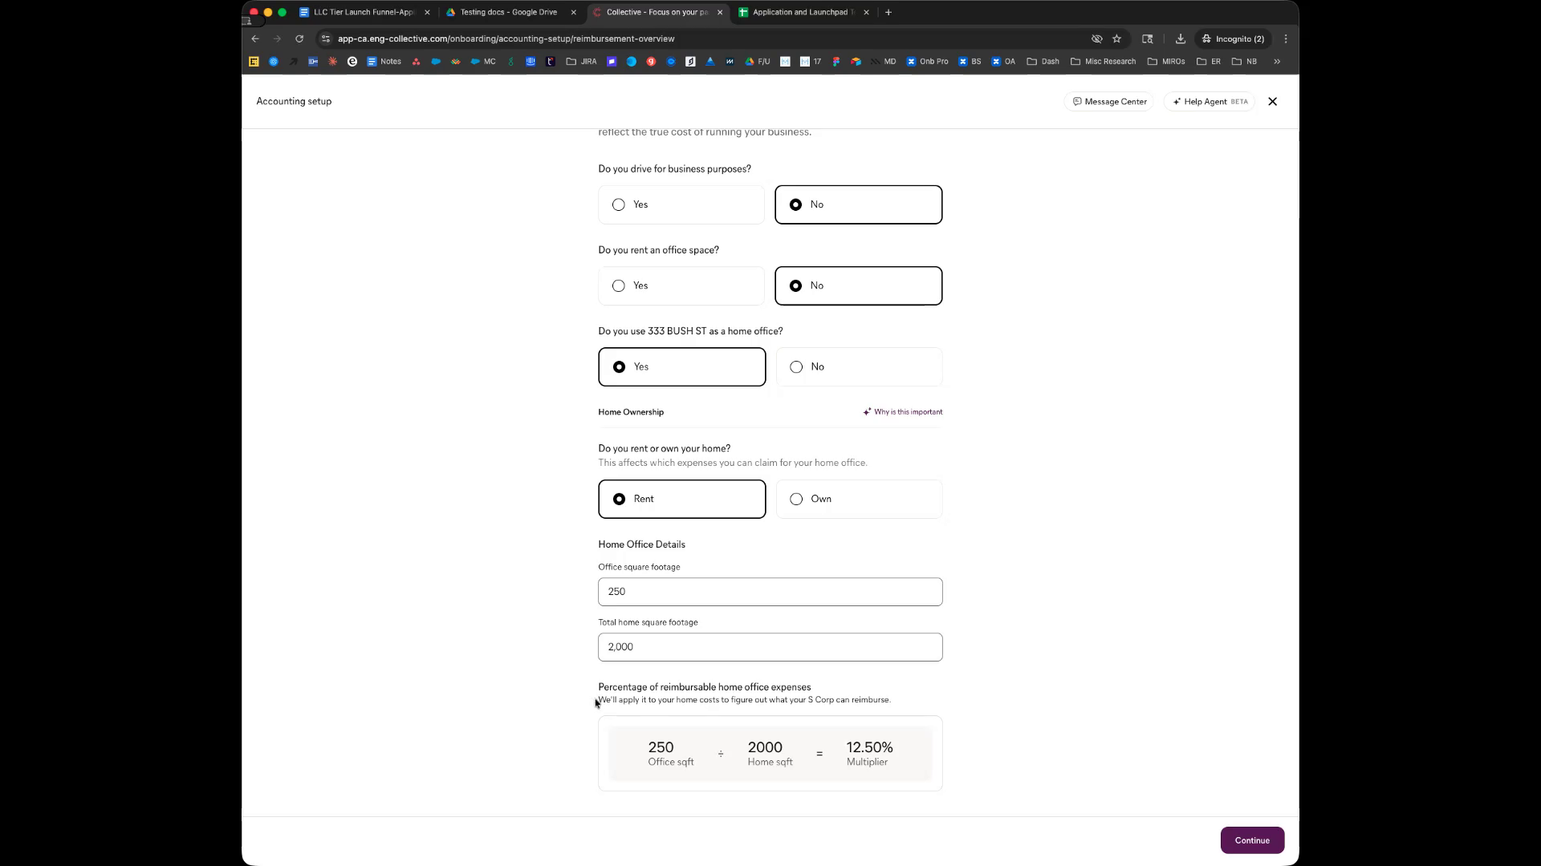Viewport: 1541px width, 866px height.
Task: Open the Misc Research bookmark folder
Action: pyautogui.click(x=1104, y=62)
